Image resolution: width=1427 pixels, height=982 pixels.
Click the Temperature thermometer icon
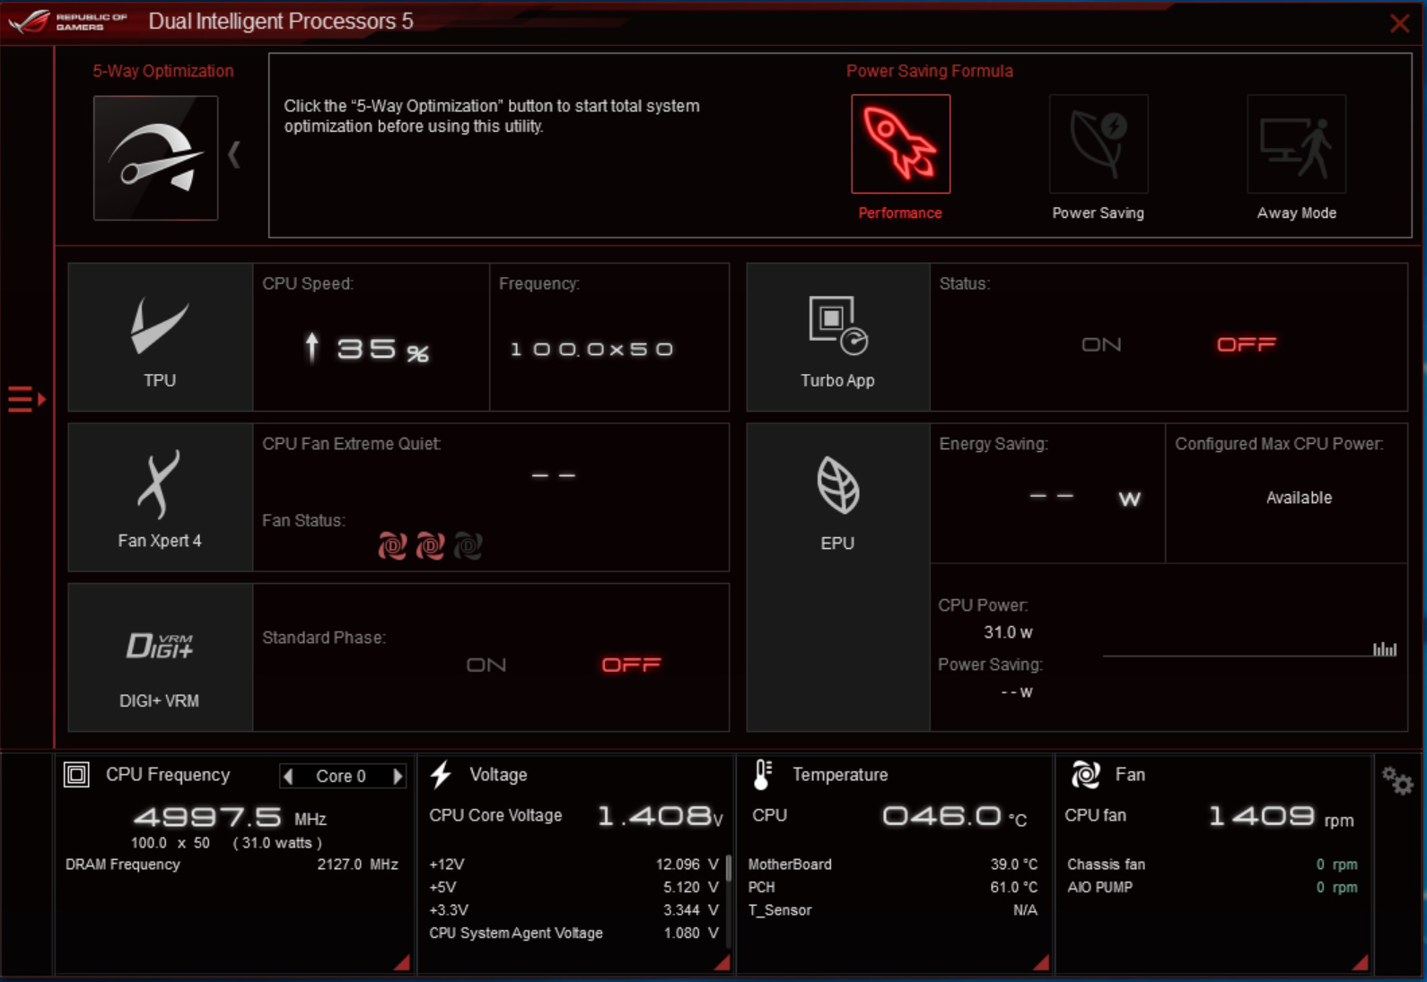point(762,774)
